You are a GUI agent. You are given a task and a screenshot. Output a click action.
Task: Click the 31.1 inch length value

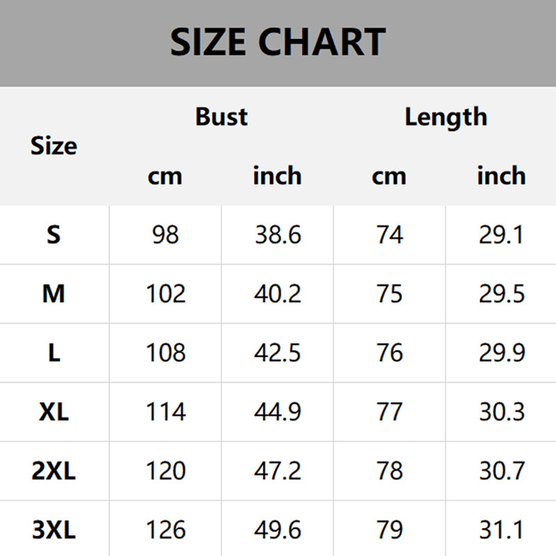[x=501, y=530]
